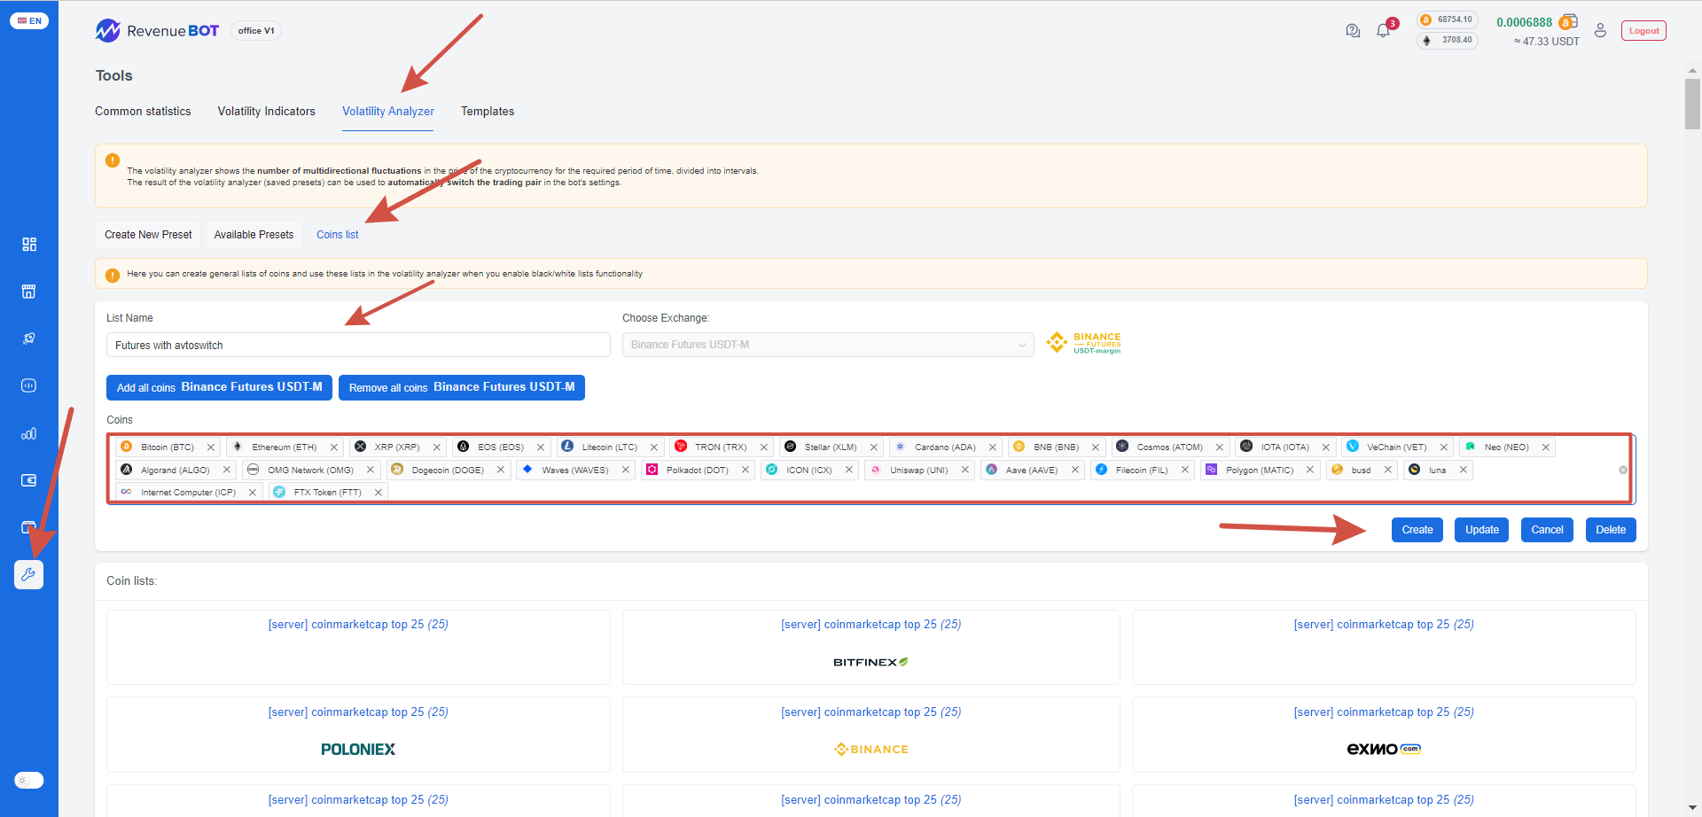
Task: Open the marketplace store icon in sidebar
Action: 29,292
